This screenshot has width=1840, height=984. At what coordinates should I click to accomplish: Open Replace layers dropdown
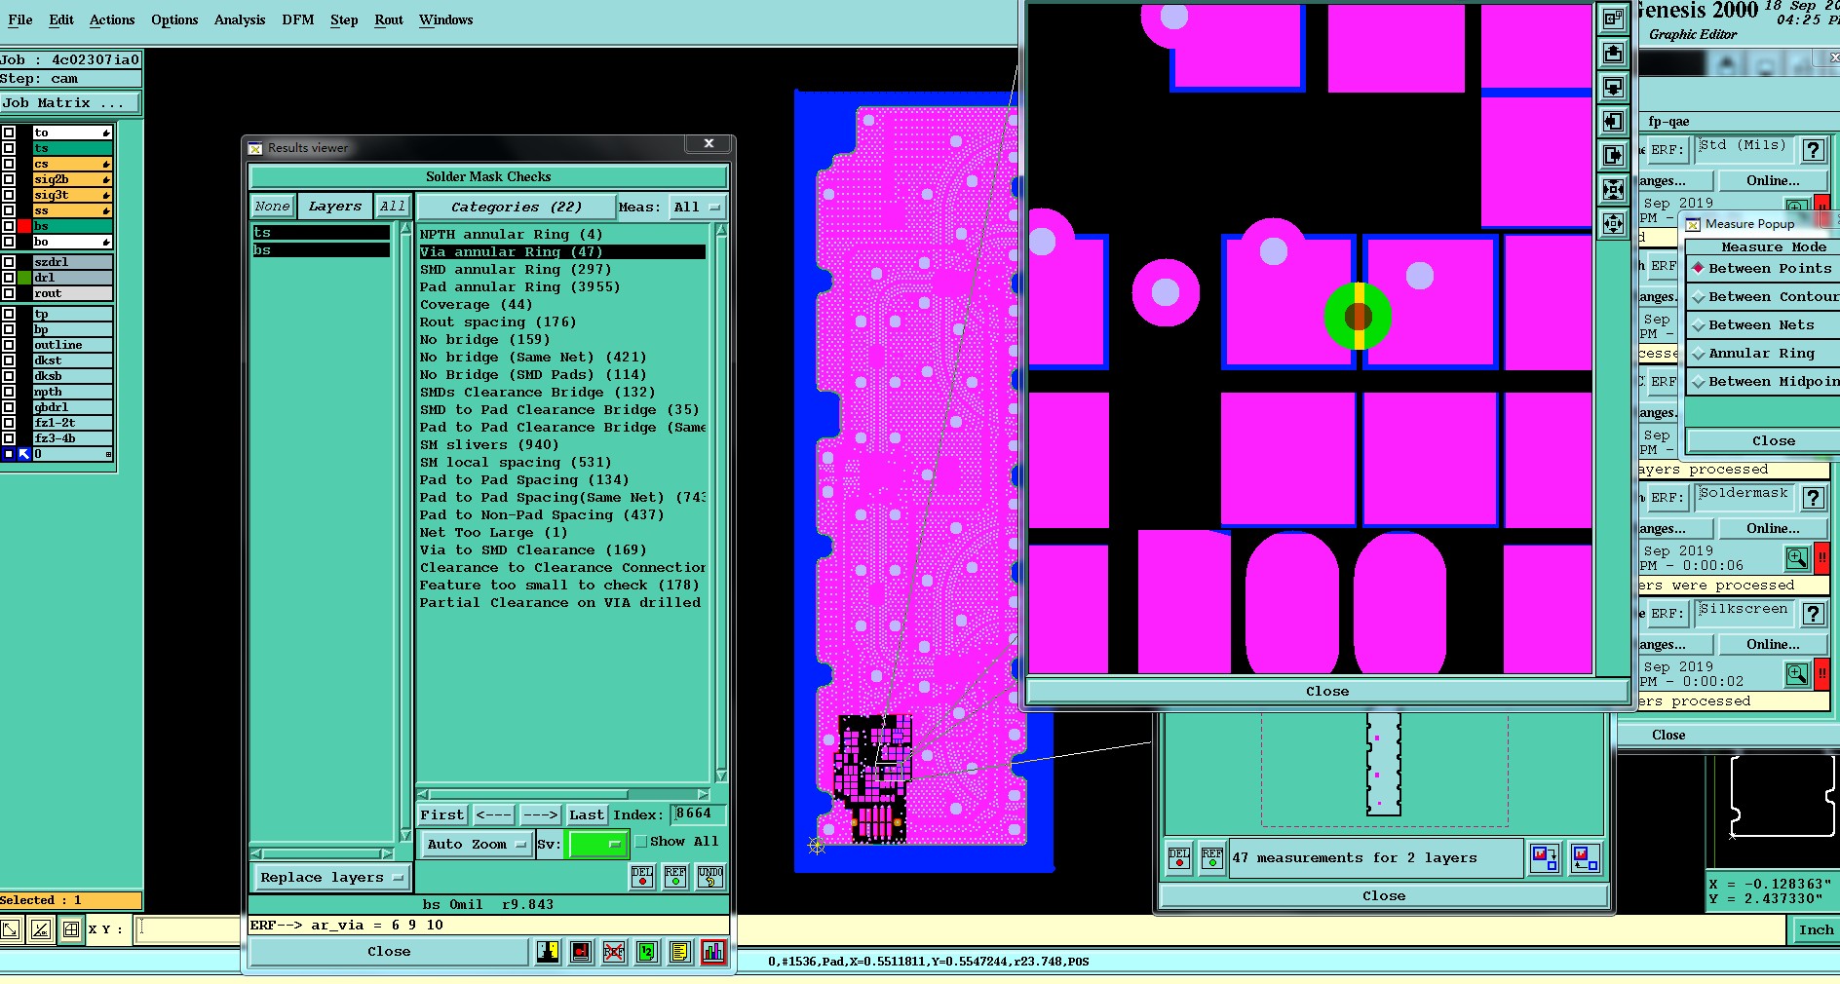click(330, 878)
